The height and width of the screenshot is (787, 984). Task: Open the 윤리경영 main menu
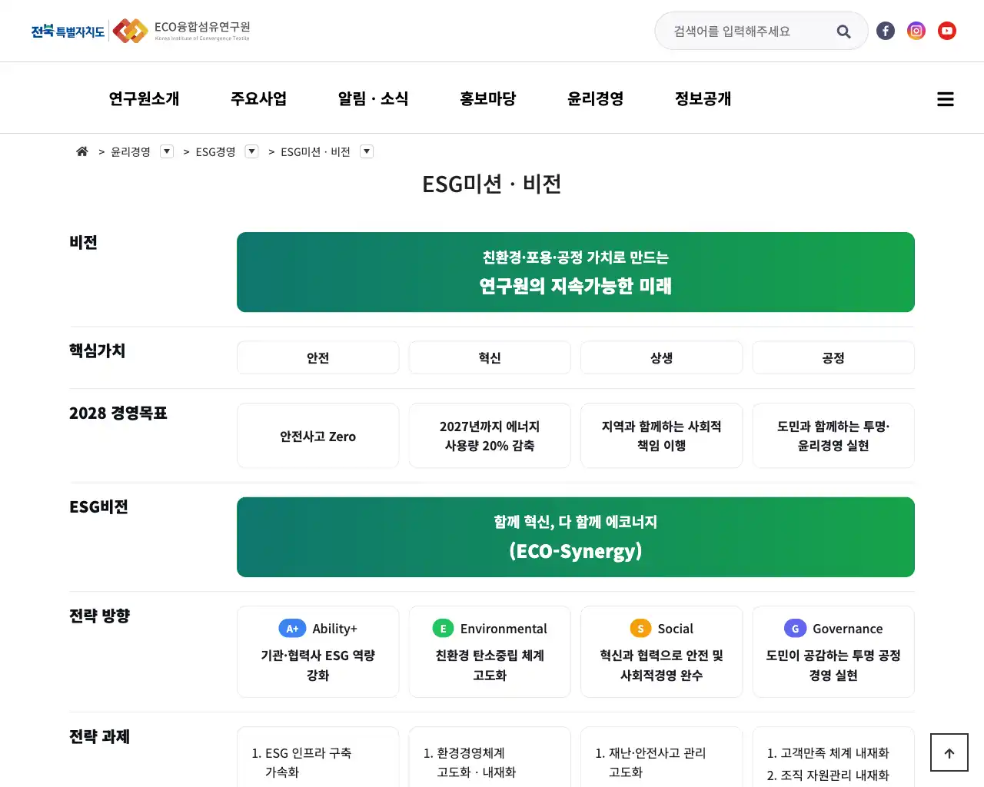pos(595,98)
